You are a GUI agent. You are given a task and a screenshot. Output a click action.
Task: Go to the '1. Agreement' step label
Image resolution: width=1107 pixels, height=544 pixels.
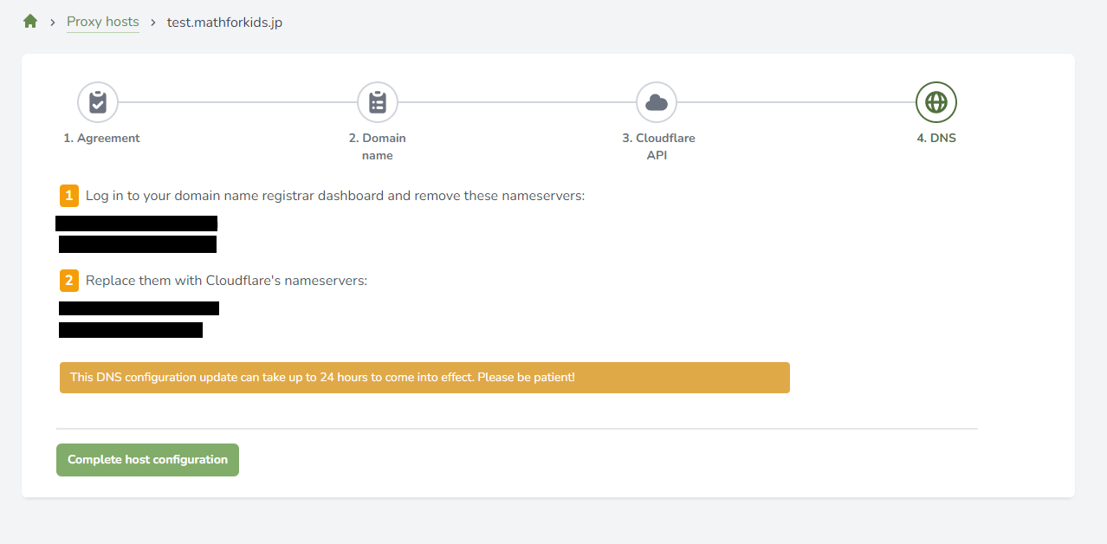(101, 138)
